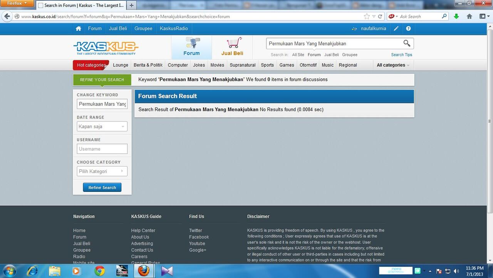Click the KASKUS logo

106,48
